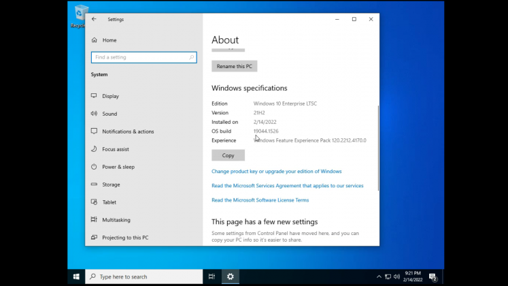Click the Storage drive icon
The height and width of the screenshot is (286, 508).
pyautogui.click(x=94, y=184)
